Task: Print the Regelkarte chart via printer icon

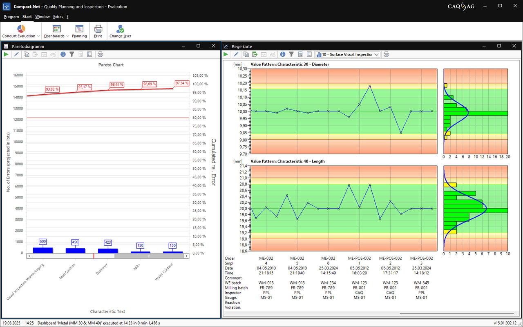Action: pyautogui.click(x=386, y=54)
